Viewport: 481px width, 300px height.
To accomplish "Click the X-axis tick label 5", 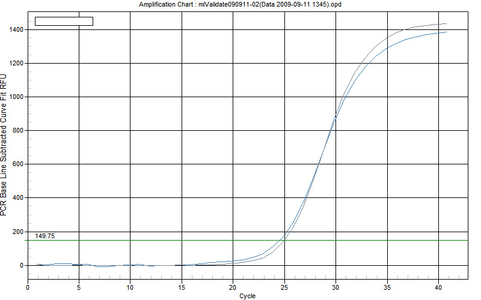I will tap(79, 287).
